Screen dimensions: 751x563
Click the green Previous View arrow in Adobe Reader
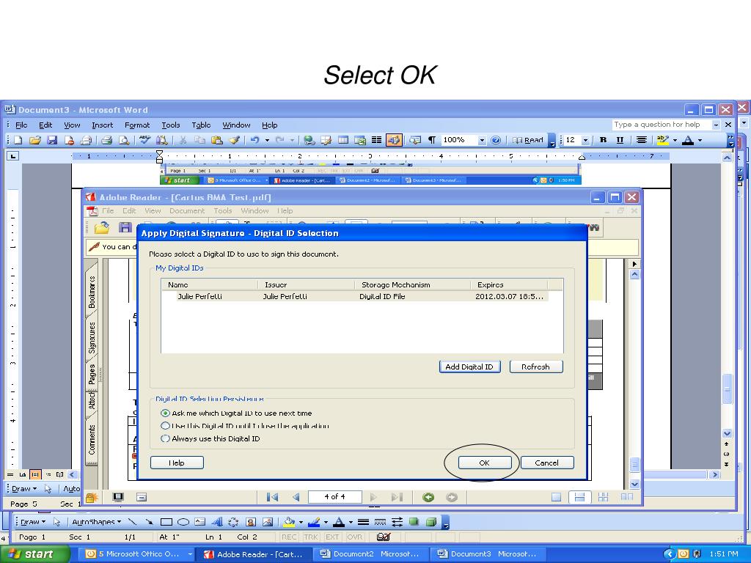(x=428, y=497)
